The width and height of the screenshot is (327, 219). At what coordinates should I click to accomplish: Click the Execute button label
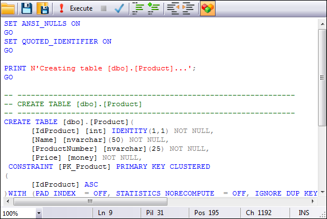click(81, 8)
